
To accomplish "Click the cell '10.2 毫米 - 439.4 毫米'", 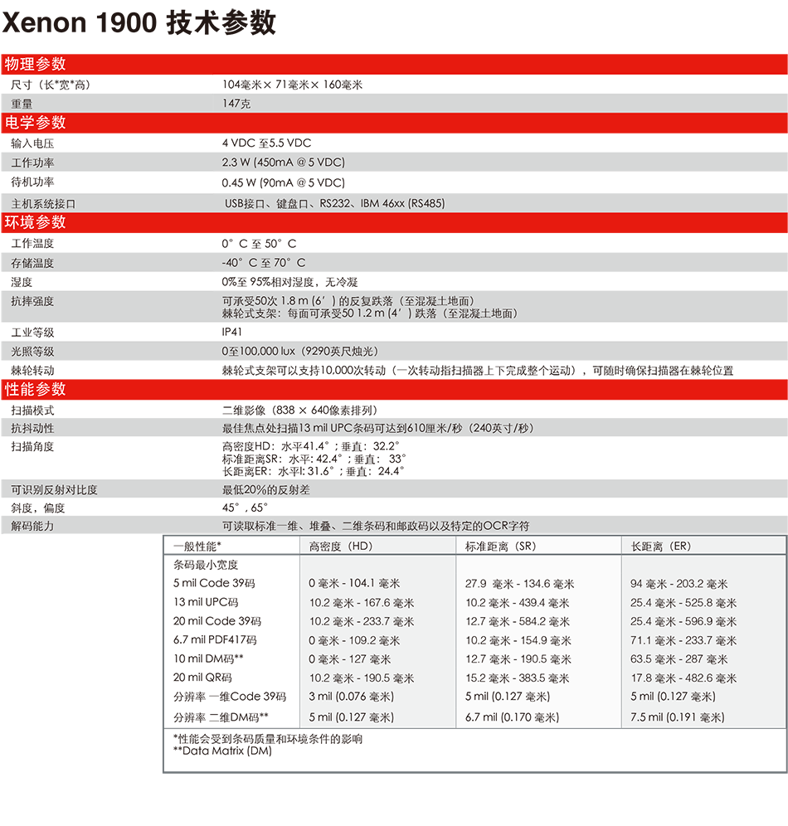I will [x=518, y=603].
